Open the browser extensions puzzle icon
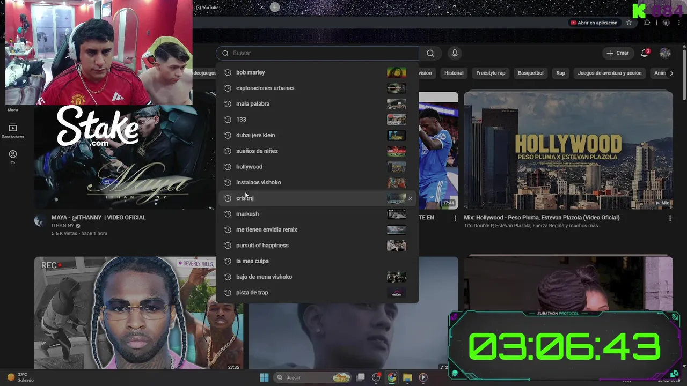Image resolution: width=687 pixels, height=386 pixels. (647, 23)
